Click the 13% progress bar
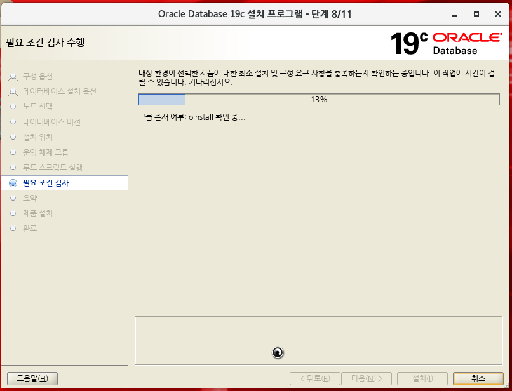 coord(319,100)
